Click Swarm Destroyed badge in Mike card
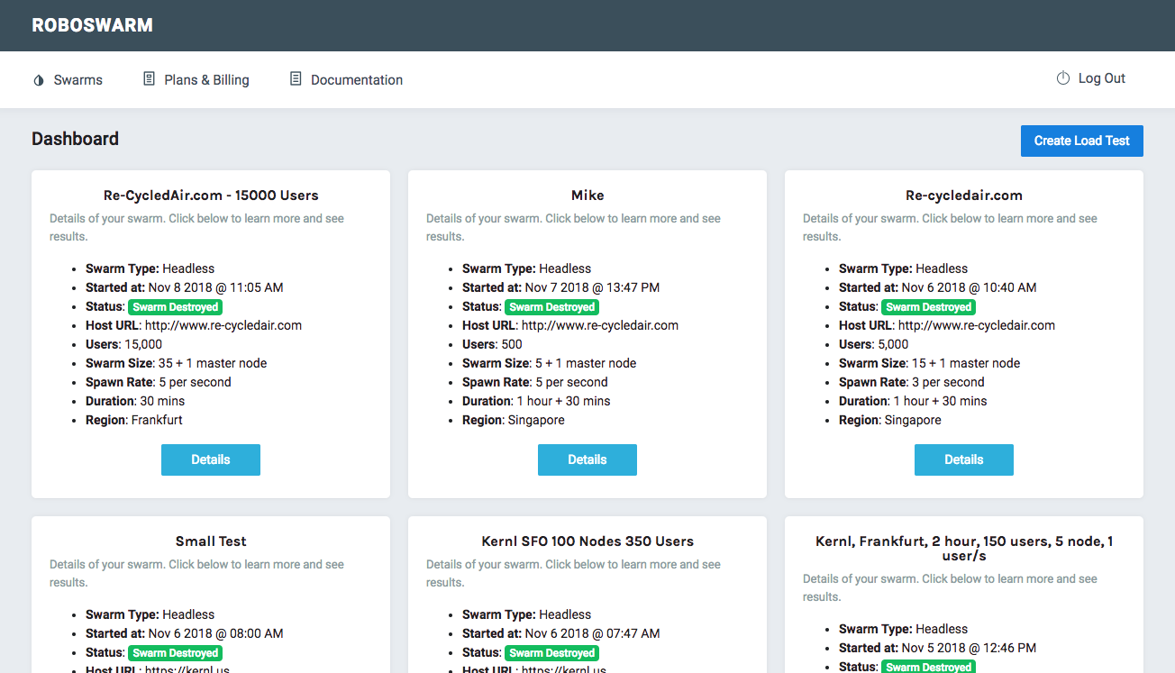 click(x=552, y=307)
